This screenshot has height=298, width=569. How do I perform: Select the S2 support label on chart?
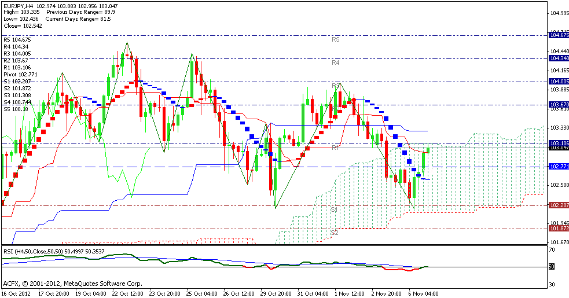point(334,233)
